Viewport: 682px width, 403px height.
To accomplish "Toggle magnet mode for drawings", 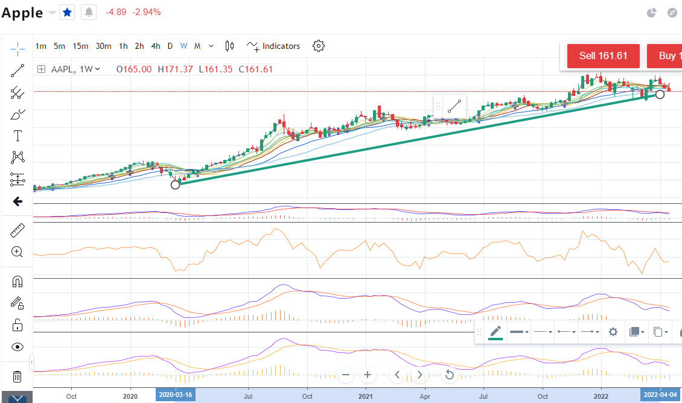I will (18, 282).
